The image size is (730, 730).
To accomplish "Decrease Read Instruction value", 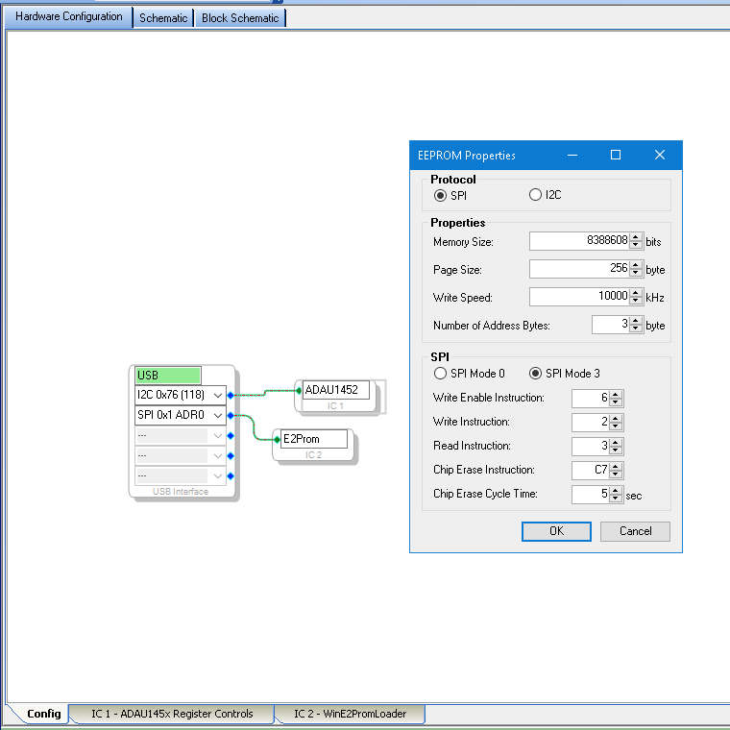I will click(x=616, y=450).
